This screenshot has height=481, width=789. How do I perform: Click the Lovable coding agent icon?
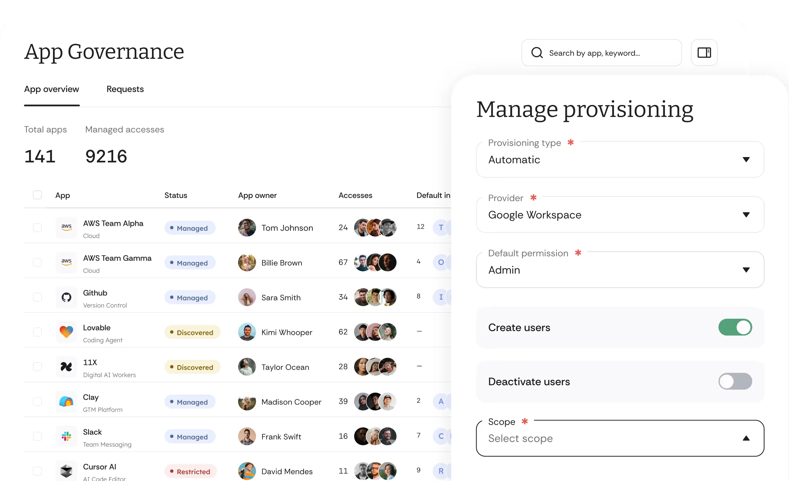coord(66,332)
